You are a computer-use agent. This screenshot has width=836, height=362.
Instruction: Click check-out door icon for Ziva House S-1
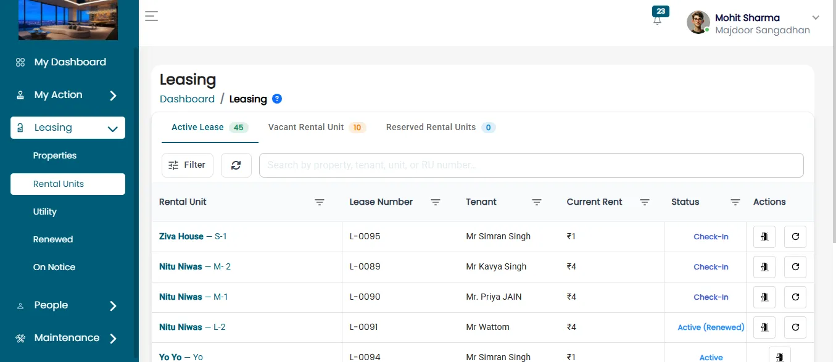pos(764,236)
